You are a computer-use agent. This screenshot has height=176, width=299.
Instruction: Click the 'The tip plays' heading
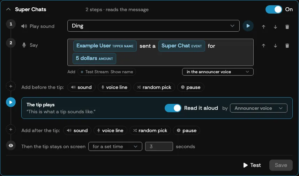pyautogui.click(x=40, y=105)
